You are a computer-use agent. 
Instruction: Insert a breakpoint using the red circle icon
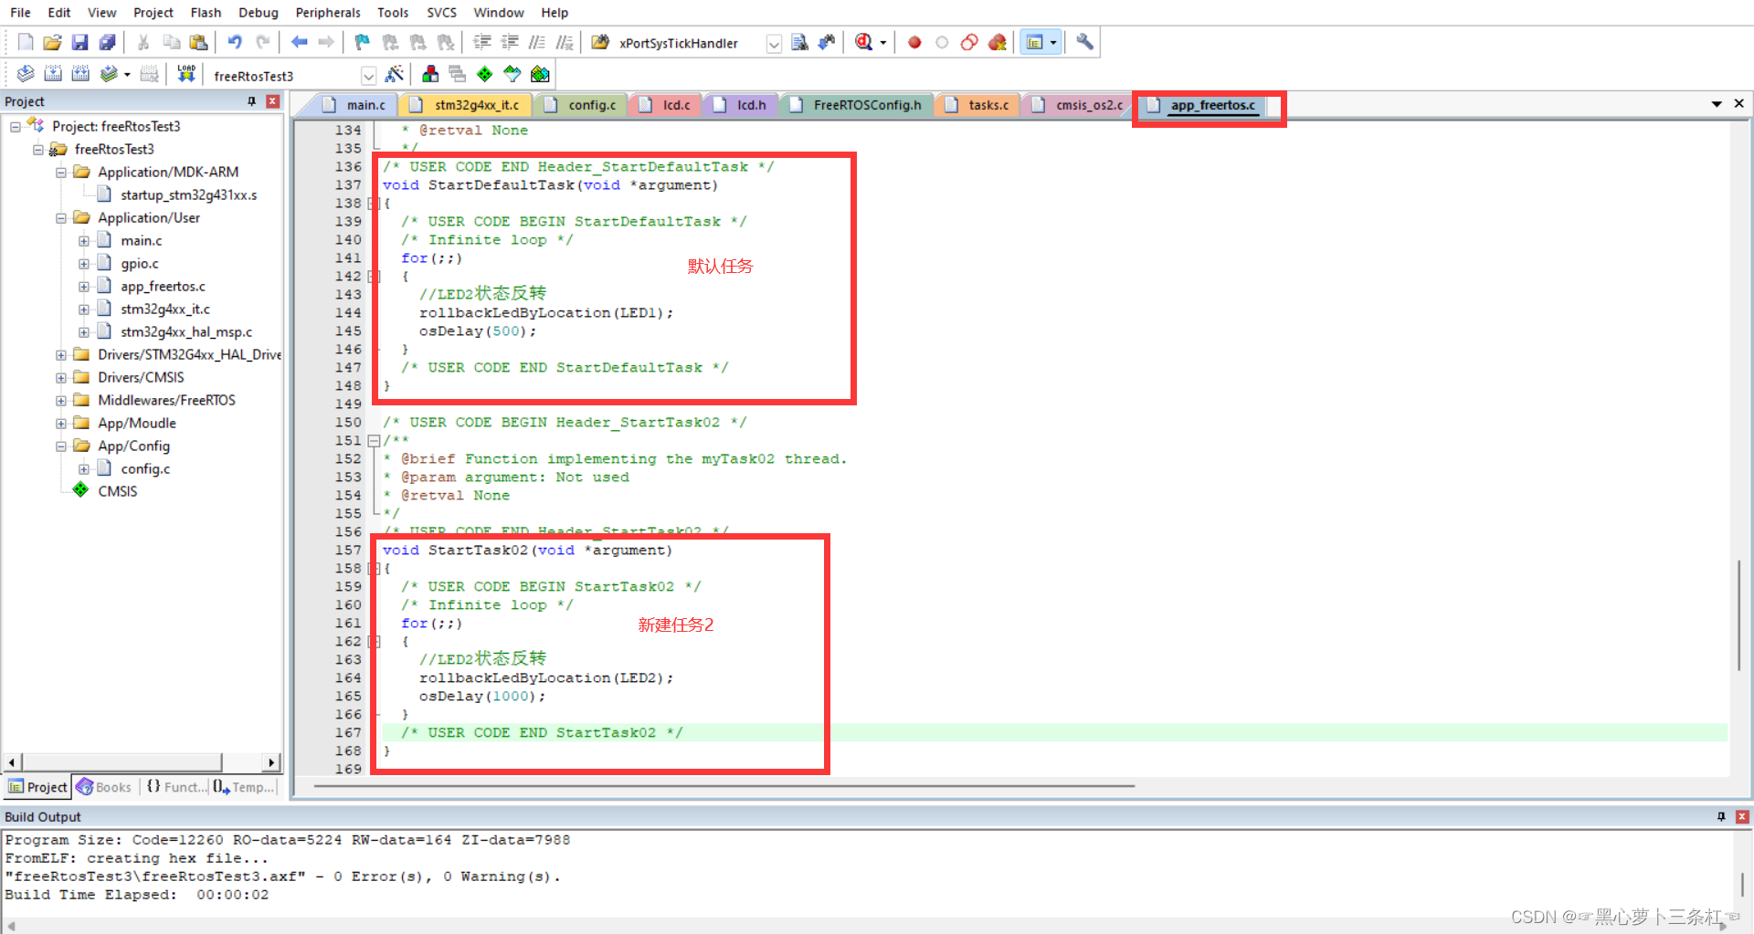[x=914, y=42]
